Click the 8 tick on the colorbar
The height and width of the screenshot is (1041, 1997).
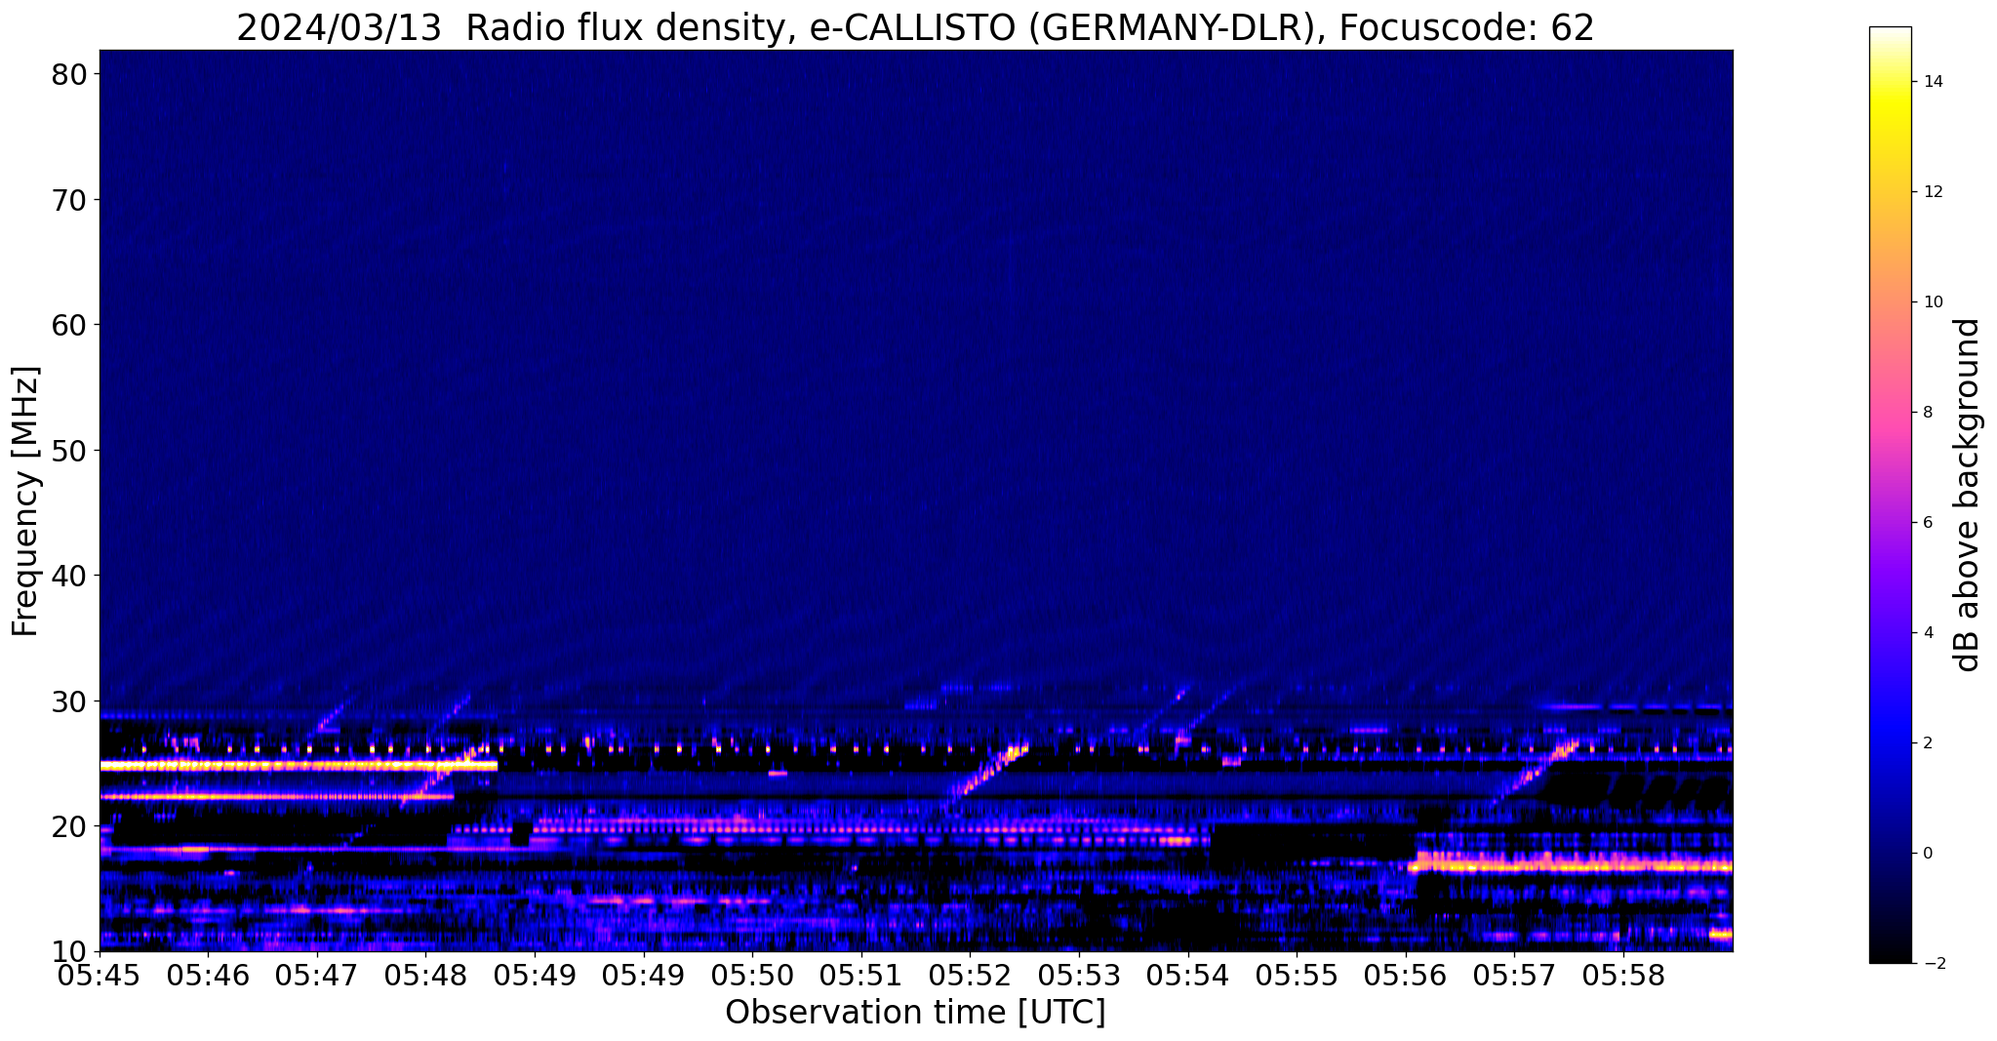point(1927,413)
